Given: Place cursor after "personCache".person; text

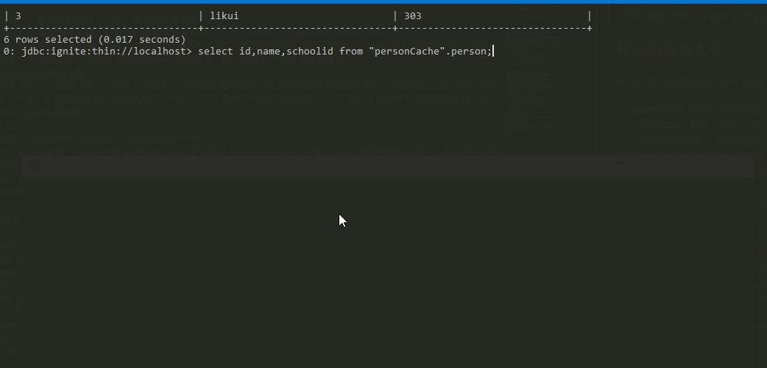Looking at the screenshot, I should (493, 52).
